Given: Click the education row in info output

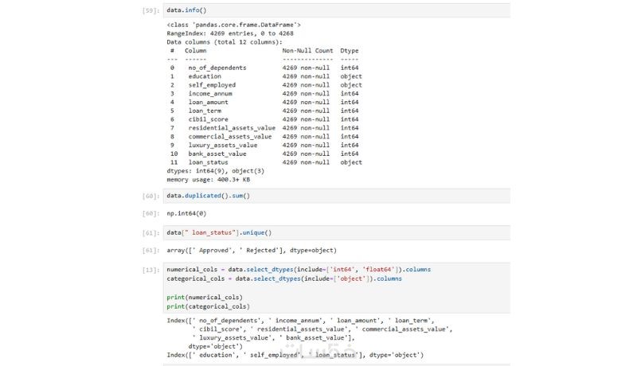Looking at the screenshot, I should [205, 76].
